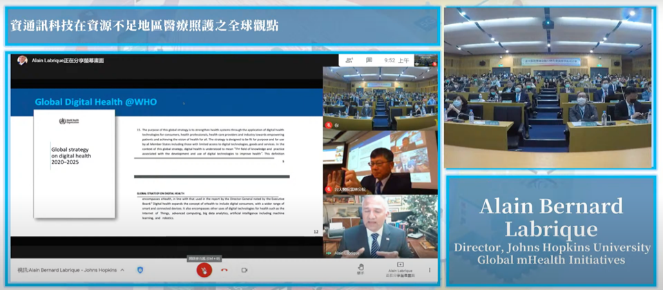Expand the meeting details chevron
The height and width of the screenshot is (290, 663).
(x=123, y=270)
